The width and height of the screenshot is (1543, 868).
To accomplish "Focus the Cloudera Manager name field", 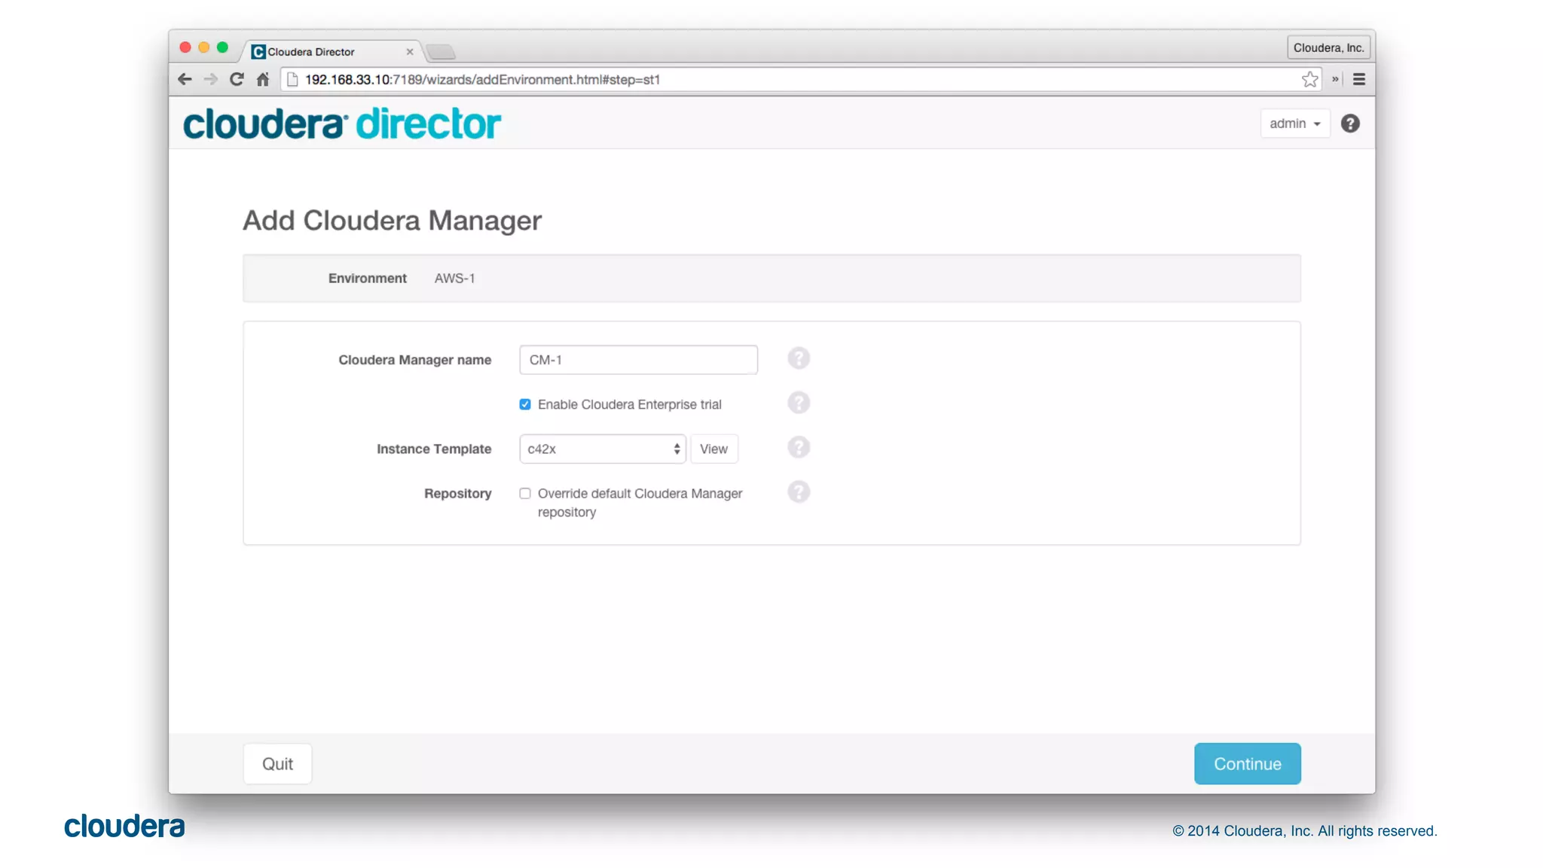I will (638, 360).
